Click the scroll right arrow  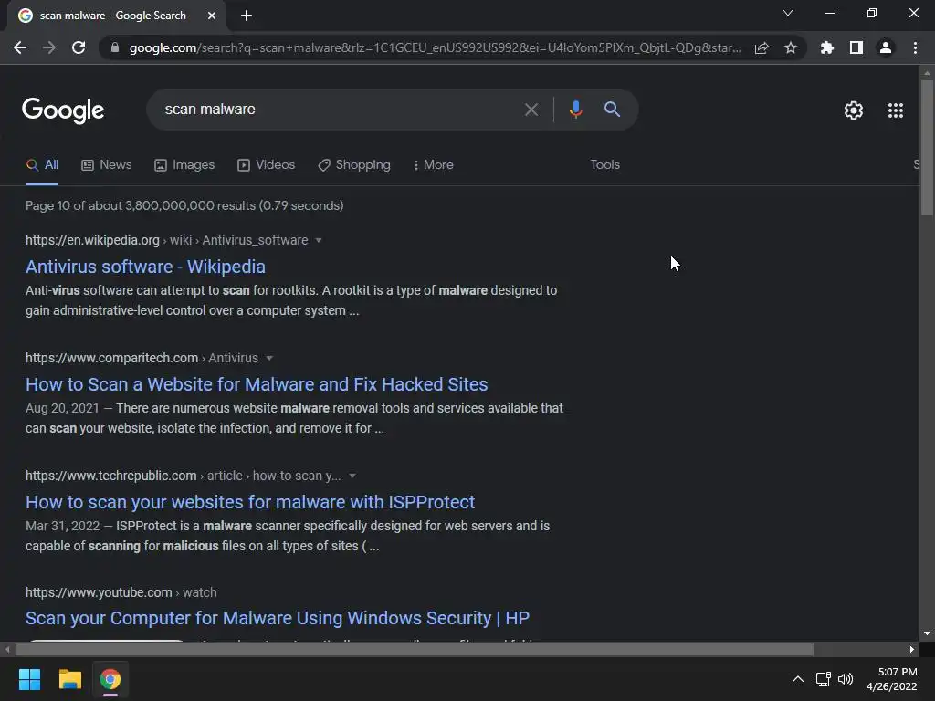[x=912, y=649]
